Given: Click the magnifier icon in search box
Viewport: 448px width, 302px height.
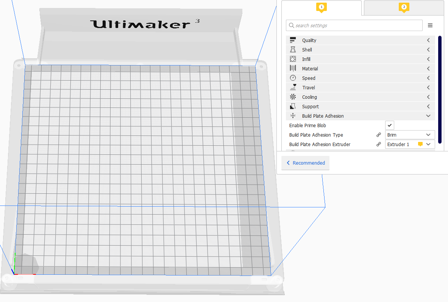Looking at the screenshot, I should (x=292, y=25).
